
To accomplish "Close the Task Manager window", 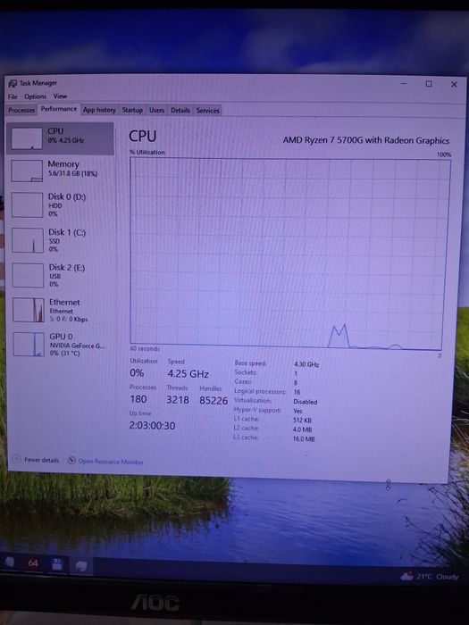I will (454, 85).
